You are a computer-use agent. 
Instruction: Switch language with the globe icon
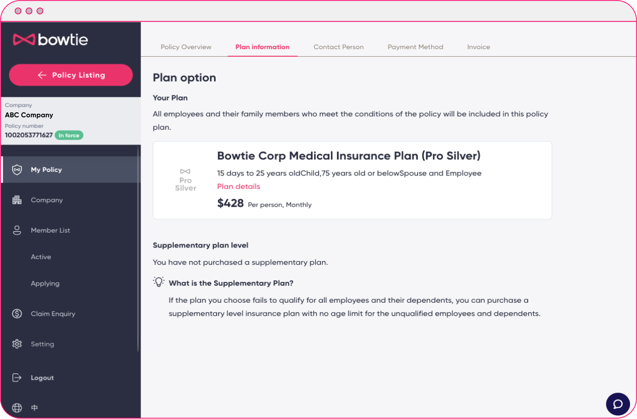pyautogui.click(x=17, y=408)
